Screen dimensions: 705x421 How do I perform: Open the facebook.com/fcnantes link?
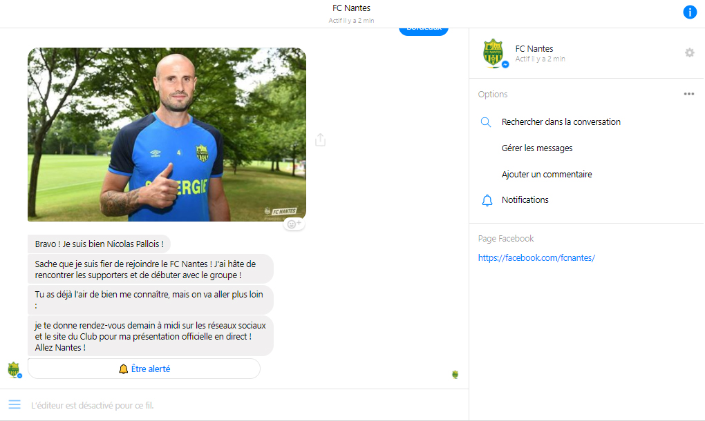point(536,257)
